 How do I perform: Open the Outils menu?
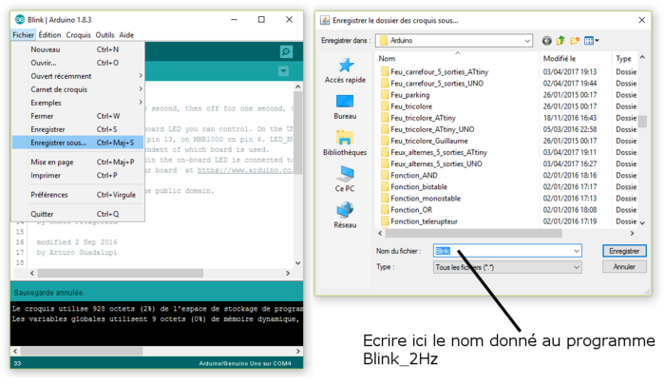pos(104,35)
